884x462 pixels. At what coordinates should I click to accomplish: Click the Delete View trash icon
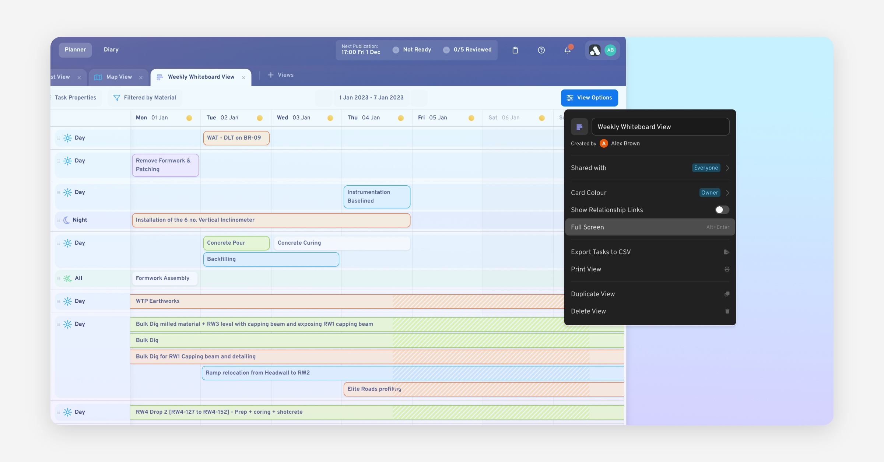point(727,311)
